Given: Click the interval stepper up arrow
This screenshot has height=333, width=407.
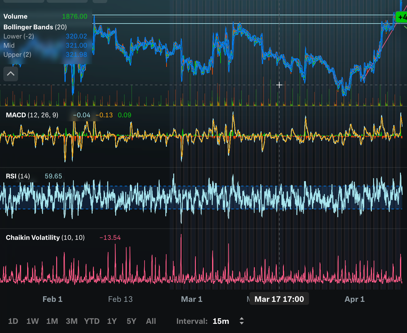Looking at the screenshot, I should coord(241,319).
